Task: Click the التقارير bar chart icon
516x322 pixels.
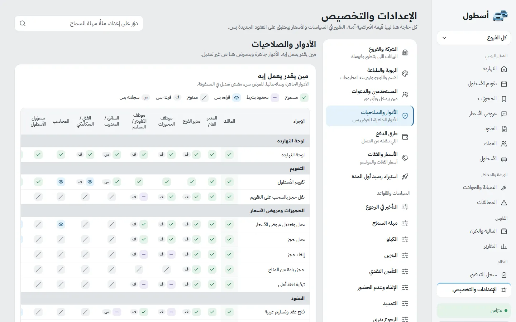Action: coord(504,246)
